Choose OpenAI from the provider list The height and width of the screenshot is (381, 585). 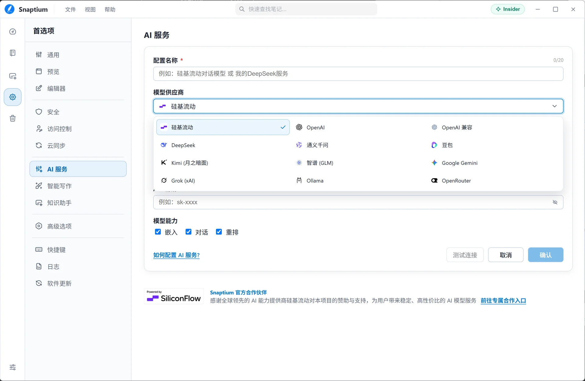point(358,127)
